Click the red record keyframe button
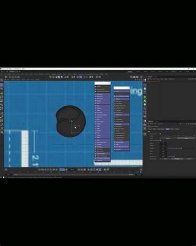The height and width of the screenshot is (246, 196). [x=79, y=170]
